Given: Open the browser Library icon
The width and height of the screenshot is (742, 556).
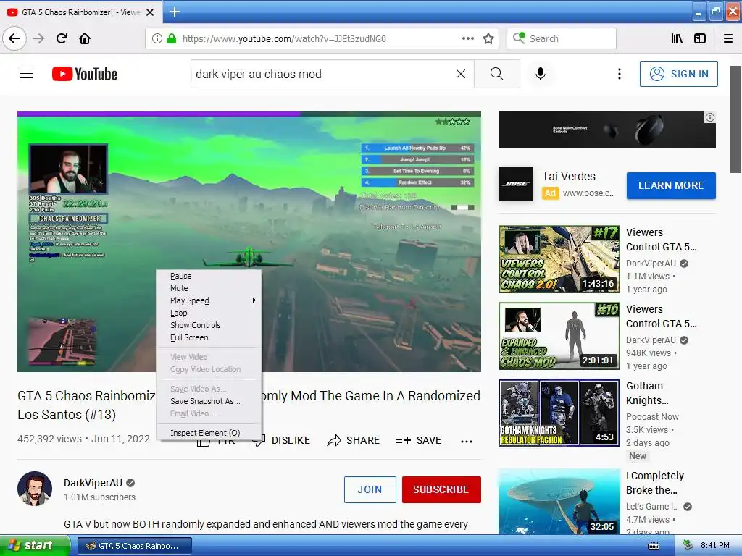Looking at the screenshot, I should [677, 38].
